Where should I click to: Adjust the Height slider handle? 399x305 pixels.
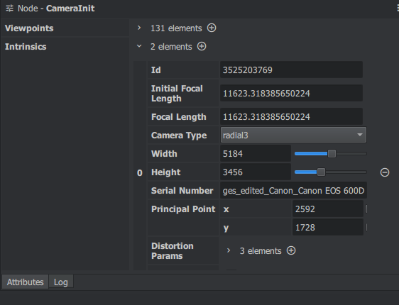(x=321, y=172)
